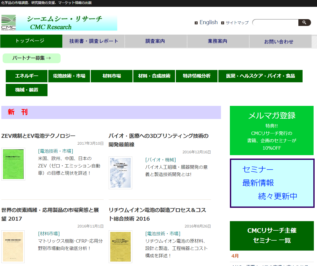
Task: Click the 2017年3月10日 date text
Action: [90, 144]
